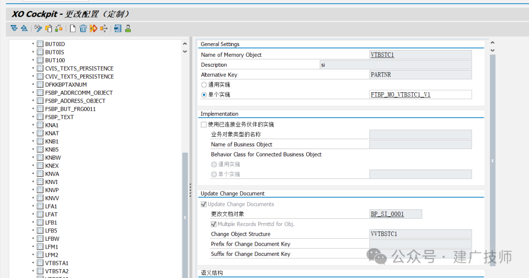Click the Name of Business Object field
This screenshot has height=278, width=529.
coord(420,144)
